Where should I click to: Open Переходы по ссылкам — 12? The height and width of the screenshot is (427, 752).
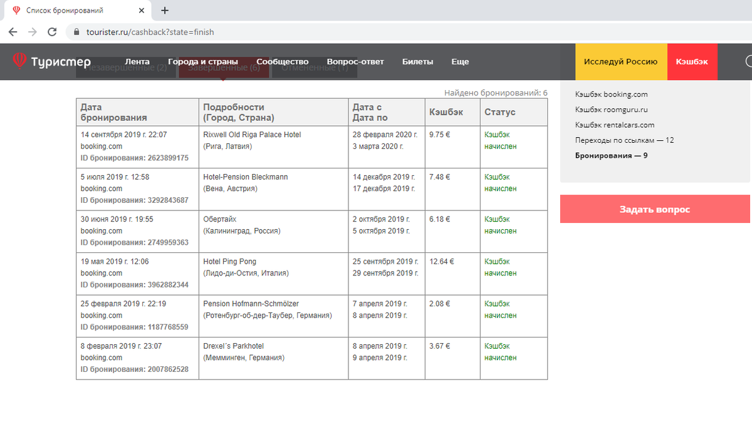[x=625, y=140]
